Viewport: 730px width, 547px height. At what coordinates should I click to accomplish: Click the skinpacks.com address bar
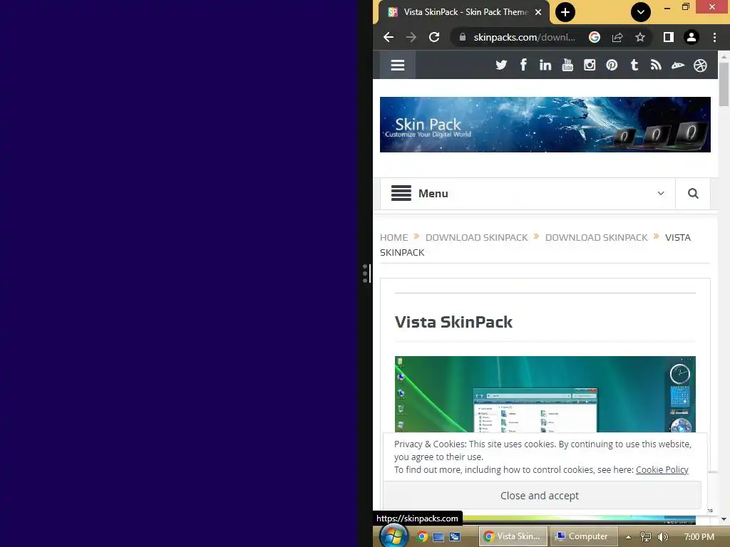point(524,37)
